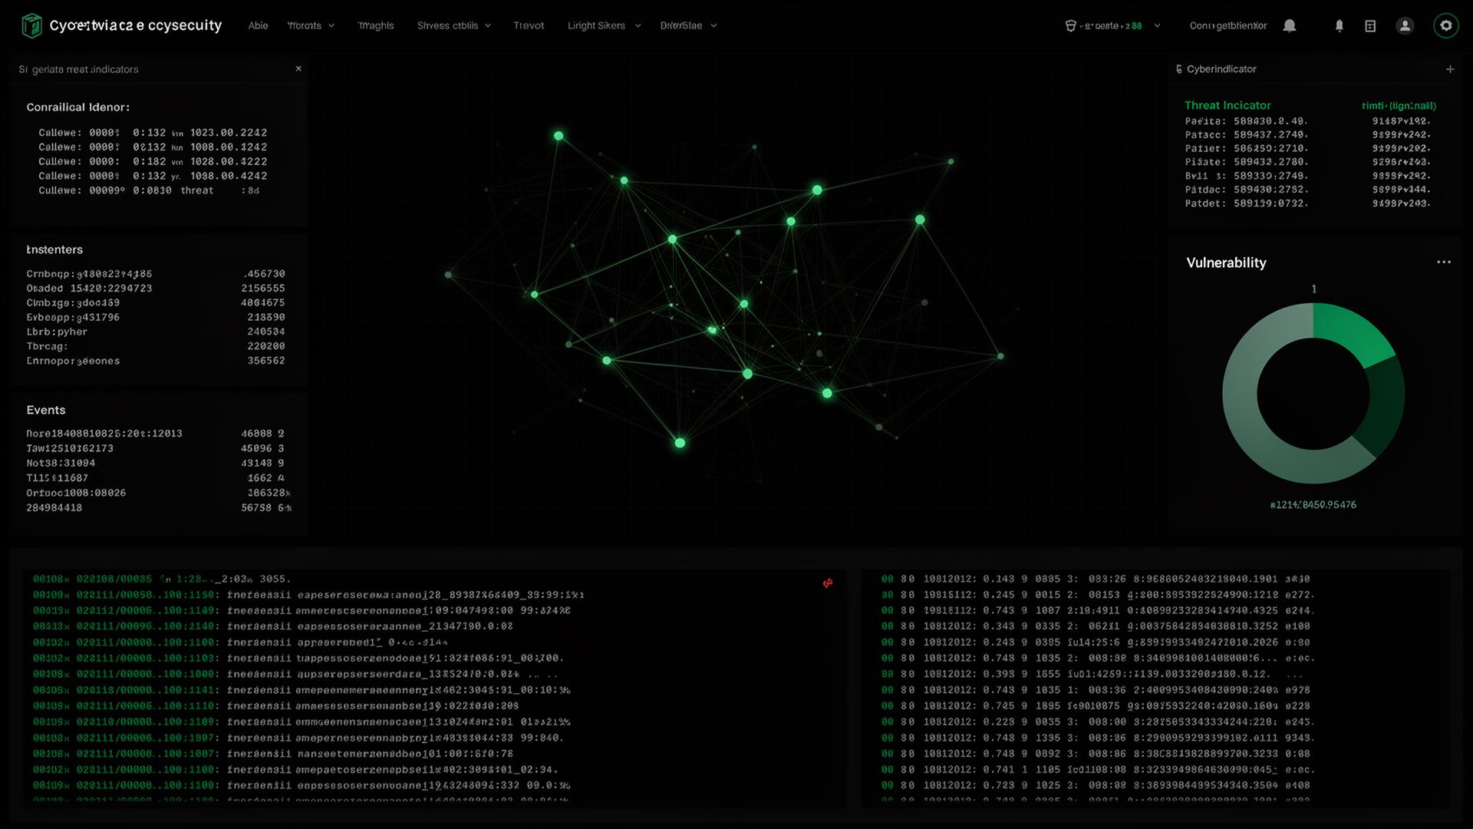Open the Vulnerability three-dot menu

pos(1443,262)
